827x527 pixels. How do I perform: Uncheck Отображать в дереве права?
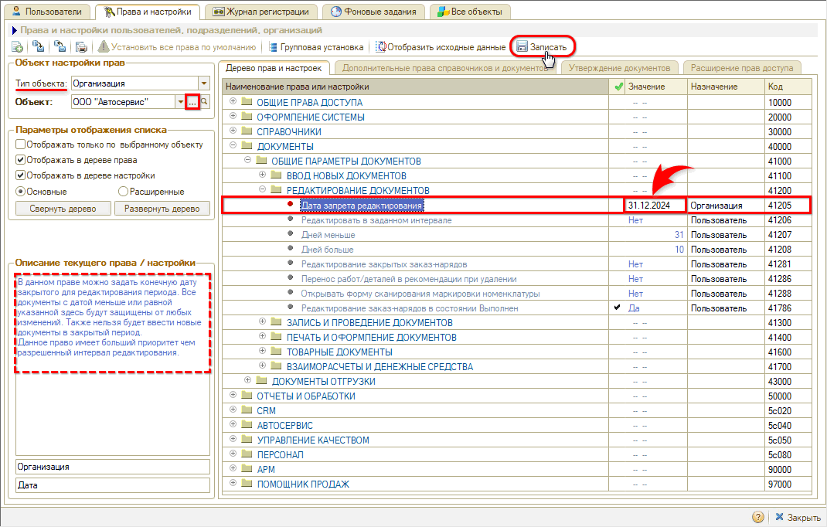[x=21, y=160]
